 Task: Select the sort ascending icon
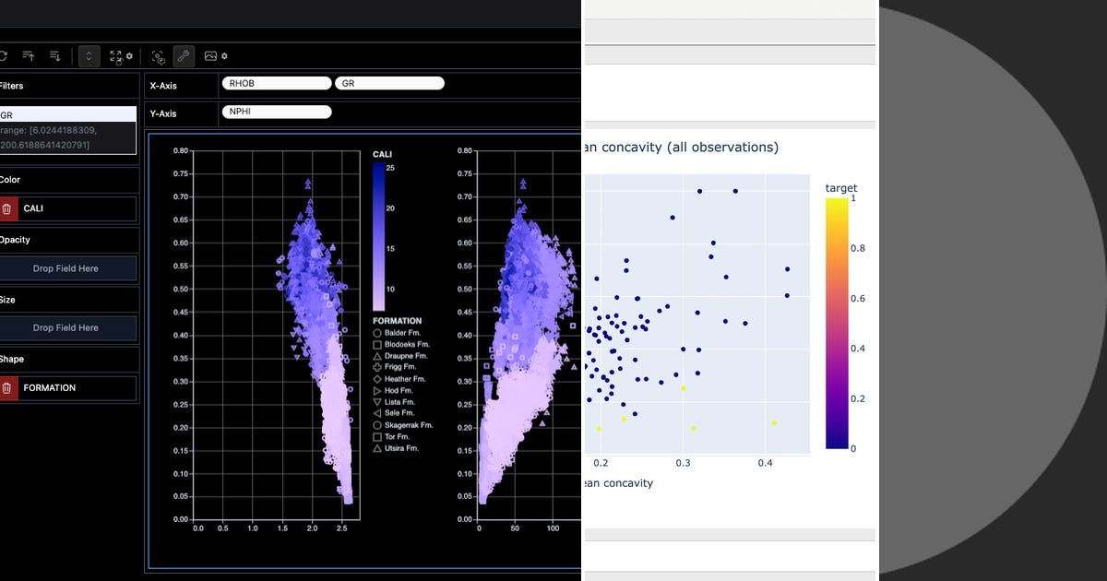tap(30, 55)
